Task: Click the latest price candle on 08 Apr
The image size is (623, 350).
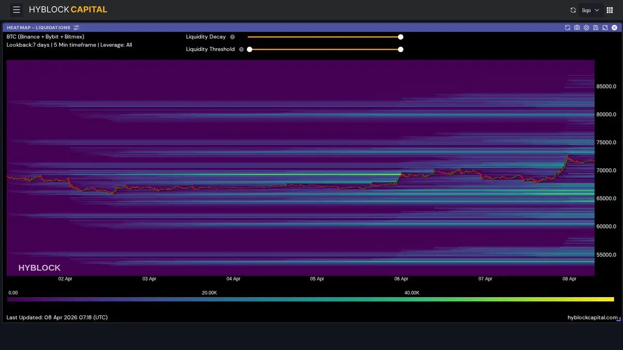Action: [x=593, y=161]
